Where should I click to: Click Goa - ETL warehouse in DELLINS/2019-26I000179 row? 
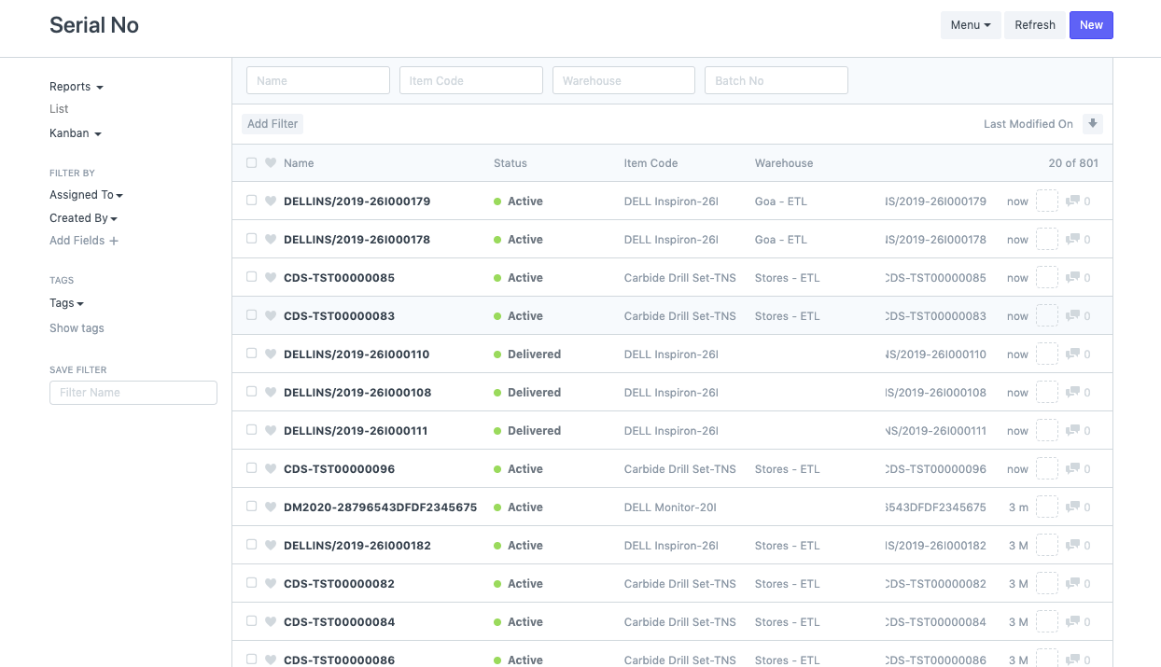pos(780,201)
